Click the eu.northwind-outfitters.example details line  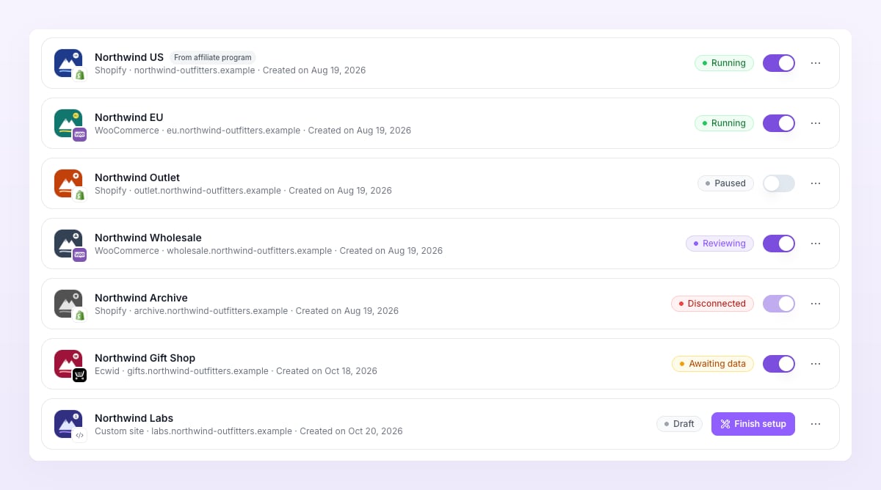pos(253,131)
